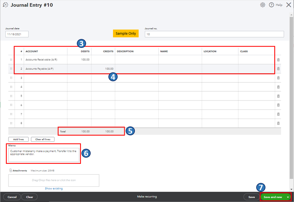This screenshot has height=202, width=294.
Task: Click the drag handle of line 6
Action: click(11, 105)
